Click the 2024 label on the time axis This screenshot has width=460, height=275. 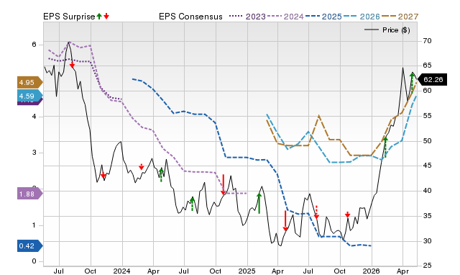click(x=121, y=271)
